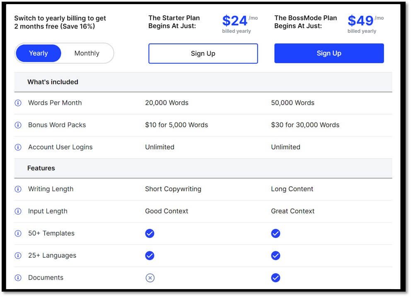Image resolution: width=411 pixels, height=297 pixels.
Task: Click the 'Words Per Month' label
Action: 55,103
